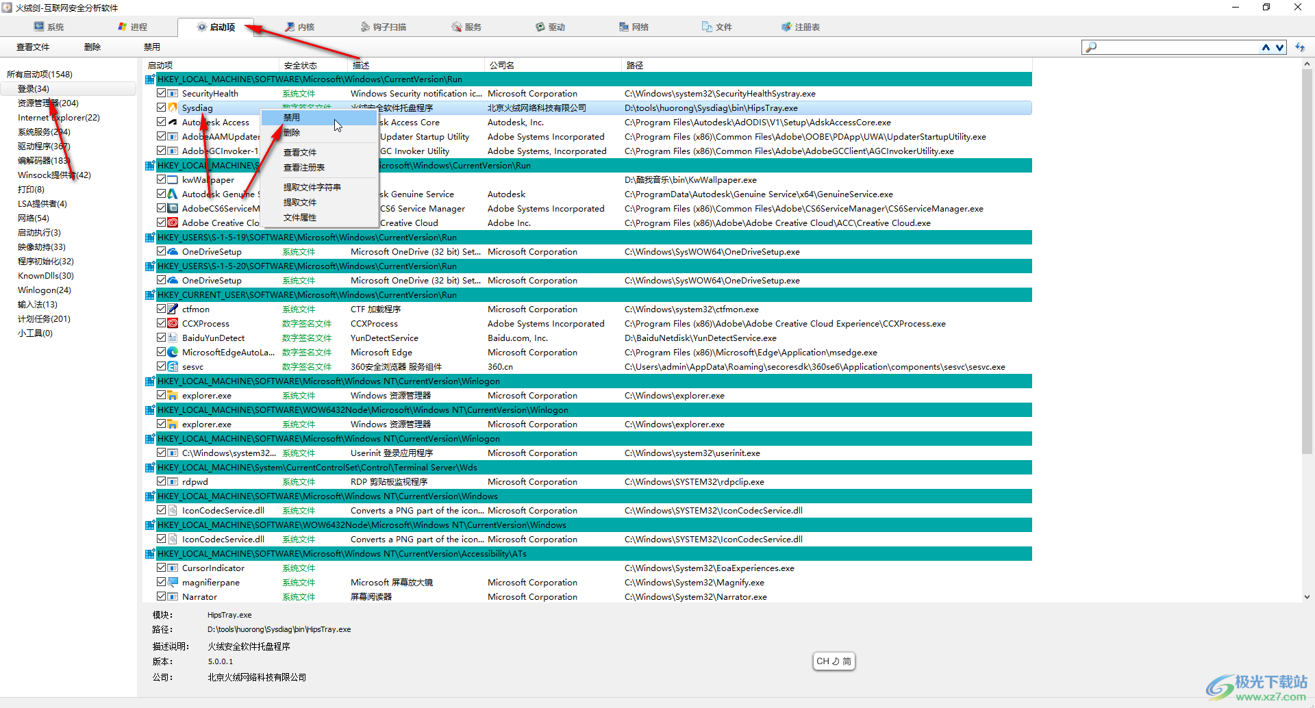Select KnownDlls(30) category in sidebar
Image resolution: width=1315 pixels, height=708 pixels.
click(x=46, y=275)
